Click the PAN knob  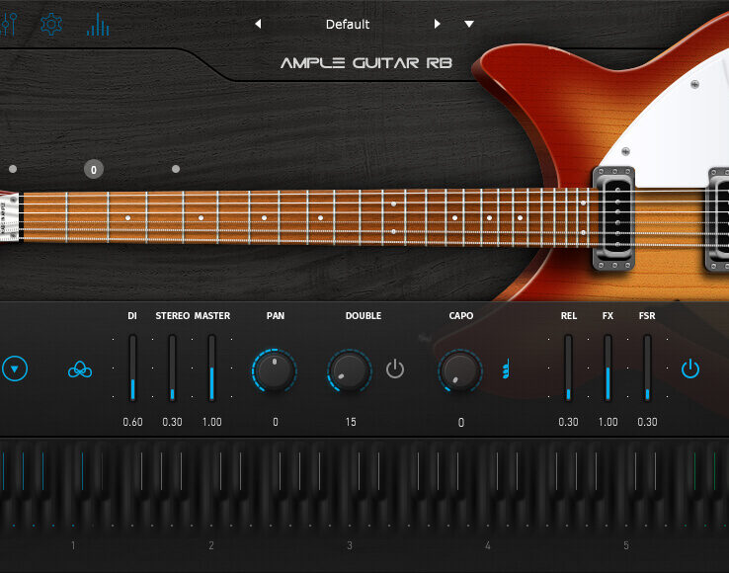275,370
